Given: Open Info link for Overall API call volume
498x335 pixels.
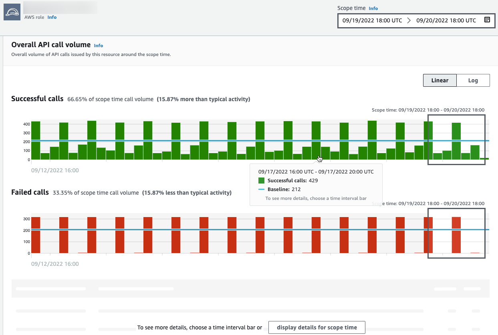Looking at the screenshot, I should click(x=99, y=46).
